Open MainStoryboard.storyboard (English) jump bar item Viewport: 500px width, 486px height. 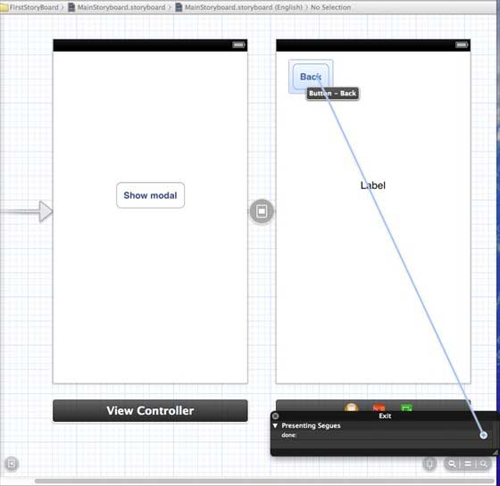pyautogui.click(x=239, y=7)
